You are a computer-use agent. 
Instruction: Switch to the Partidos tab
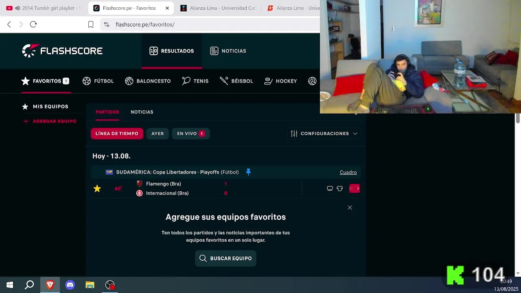click(107, 112)
